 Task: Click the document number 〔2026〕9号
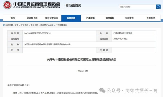[82, 71]
